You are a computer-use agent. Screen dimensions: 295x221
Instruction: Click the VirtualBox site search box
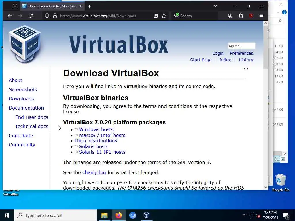click(242, 46)
